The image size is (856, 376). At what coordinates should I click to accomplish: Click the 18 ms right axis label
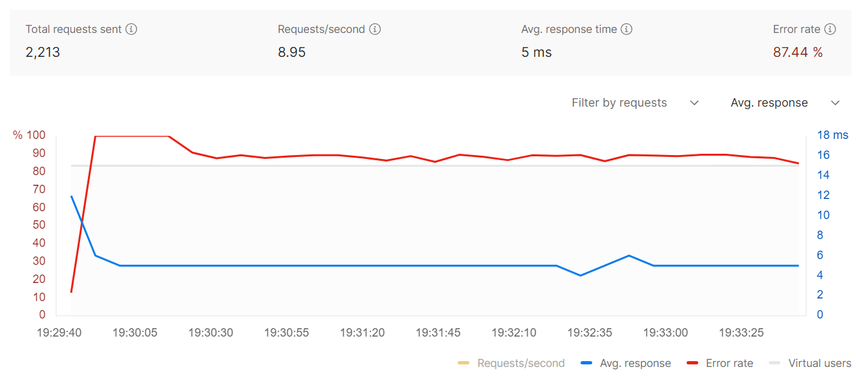[x=833, y=135]
